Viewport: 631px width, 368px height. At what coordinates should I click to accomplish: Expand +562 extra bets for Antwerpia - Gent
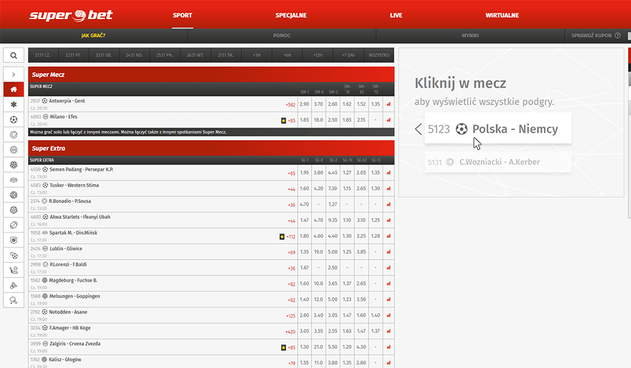tap(290, 104)
